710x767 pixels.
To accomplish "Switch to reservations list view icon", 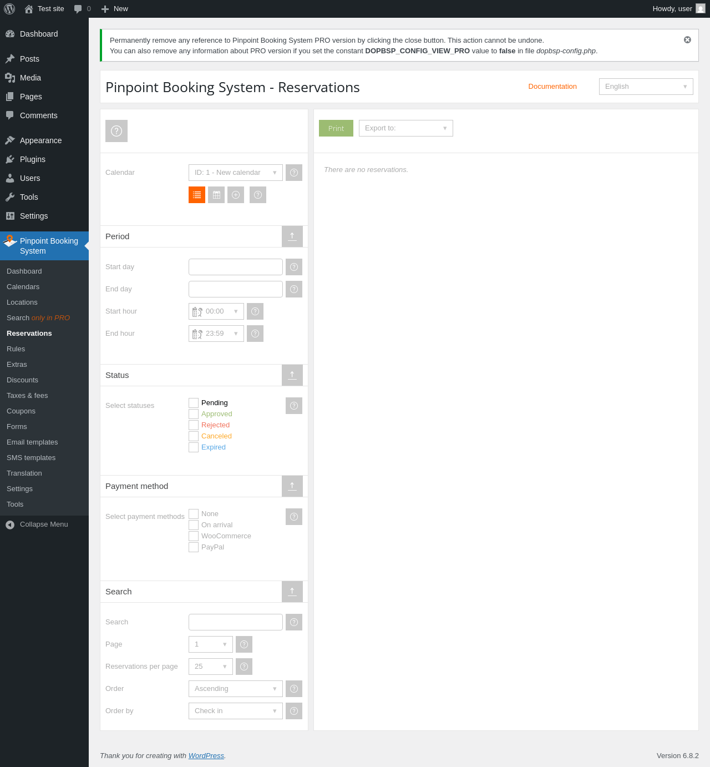I will 197,195.
